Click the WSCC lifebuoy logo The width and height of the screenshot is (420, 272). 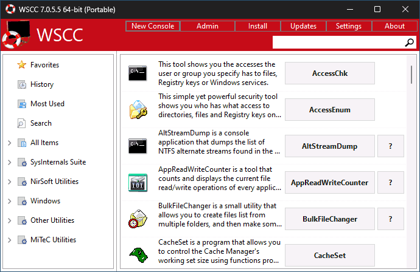click(x=16, y=35)
